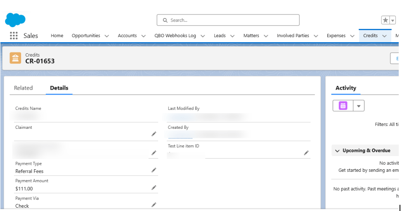Image resolution: width=414 pixels, height=211 pixels.
Task: Expand the Involved Parties chevron
Action: click(315, 36)
